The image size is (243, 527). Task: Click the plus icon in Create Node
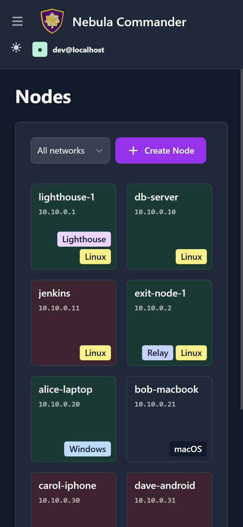[133, 150]
